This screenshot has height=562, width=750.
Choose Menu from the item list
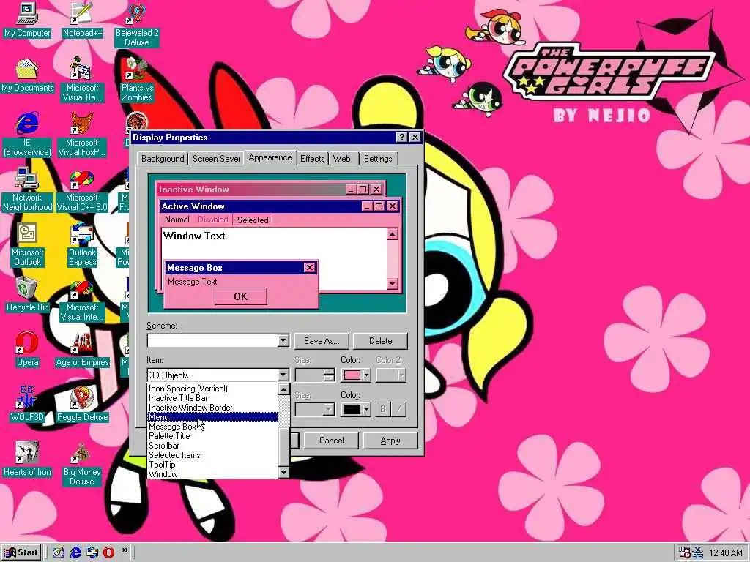click(x=212, y=417)
